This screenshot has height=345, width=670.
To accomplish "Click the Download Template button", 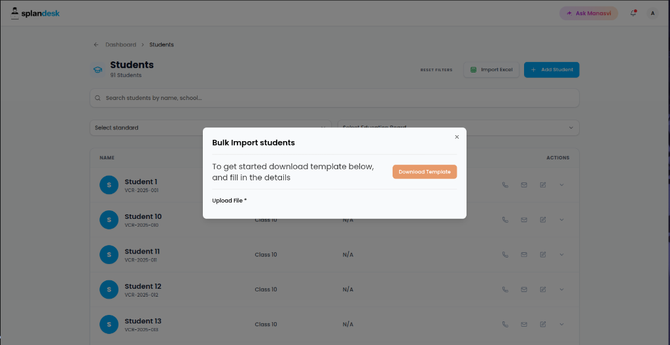I will (425, 172).
